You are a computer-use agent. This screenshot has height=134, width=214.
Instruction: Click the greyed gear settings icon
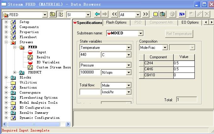click(x=172, y=14)
